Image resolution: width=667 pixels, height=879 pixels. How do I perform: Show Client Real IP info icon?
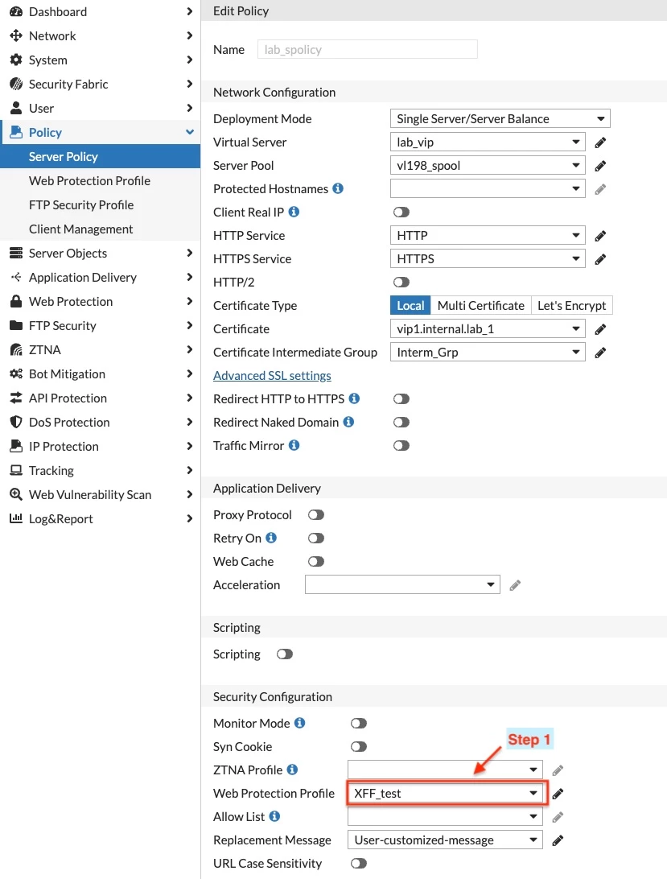294,212
